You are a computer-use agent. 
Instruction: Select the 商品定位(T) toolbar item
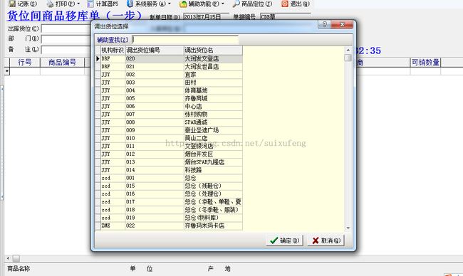(x=252, y=4)
